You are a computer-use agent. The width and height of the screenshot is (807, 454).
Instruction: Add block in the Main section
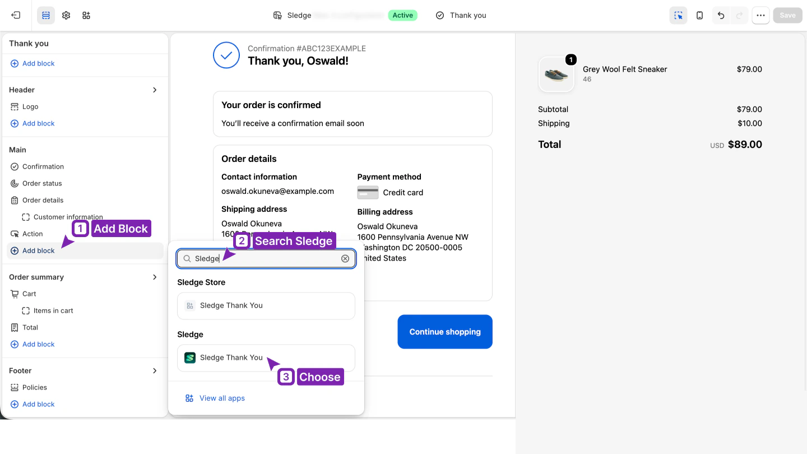85,251
